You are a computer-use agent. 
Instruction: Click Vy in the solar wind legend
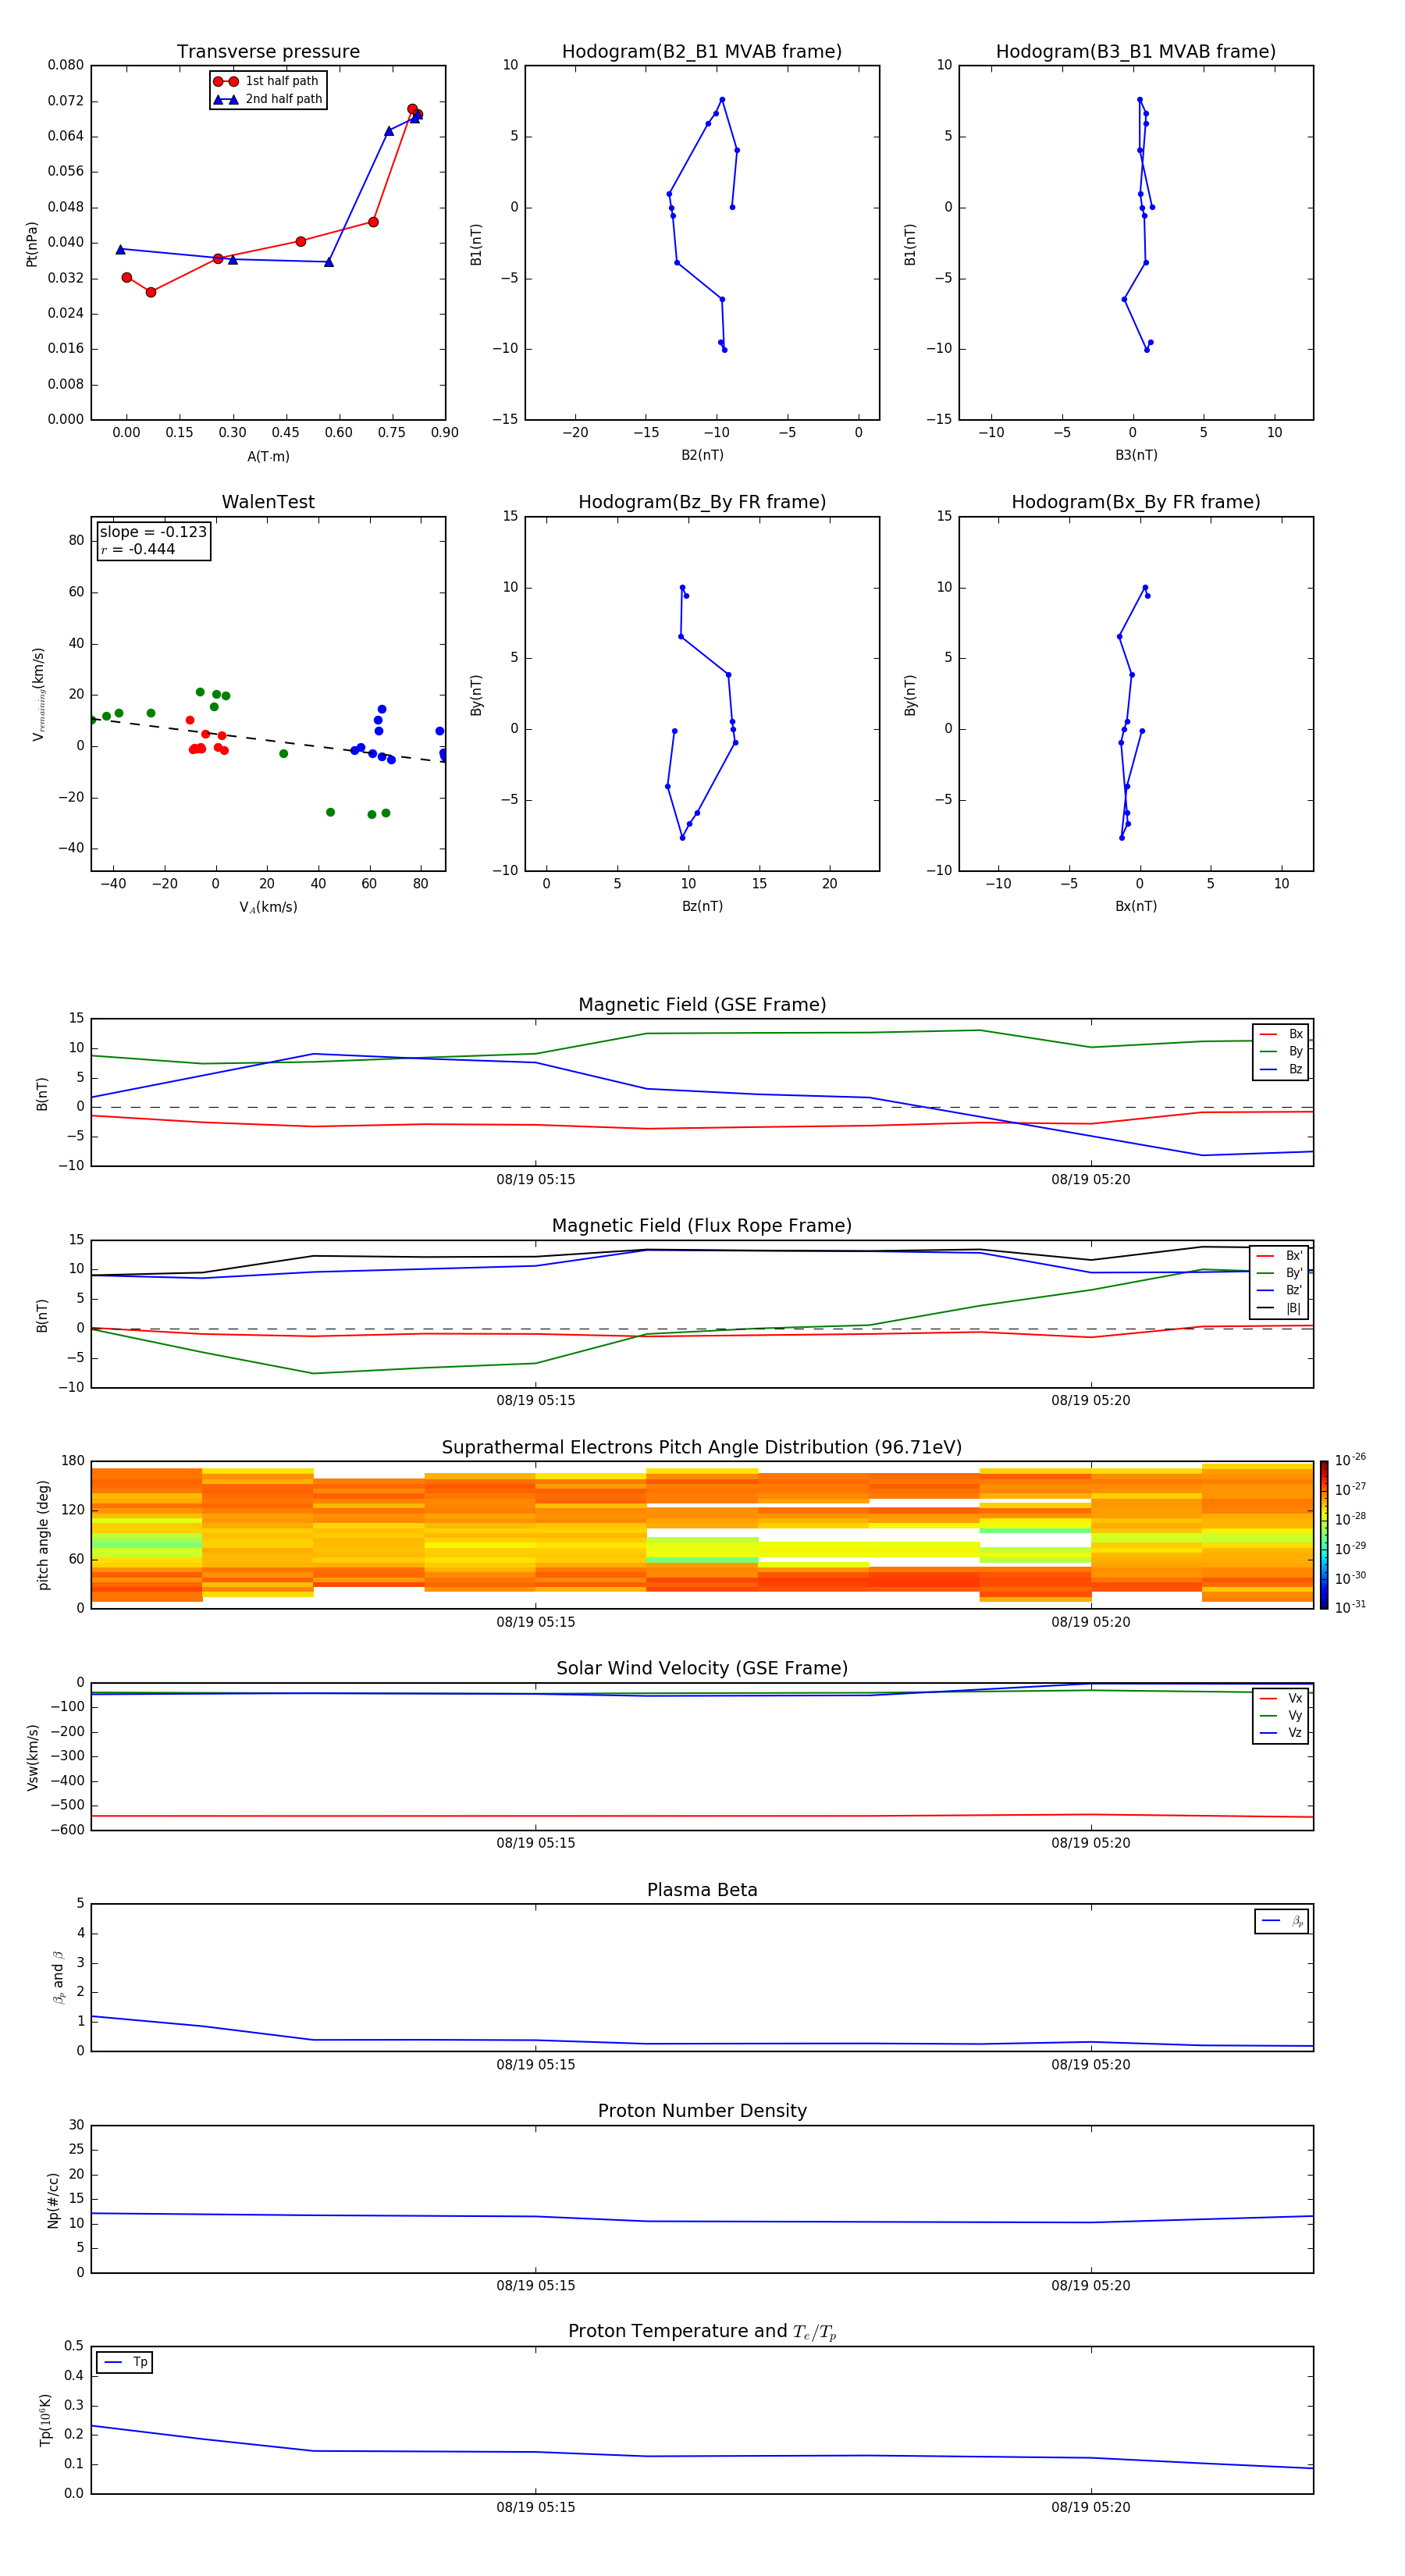[x=1281, y=1715]
